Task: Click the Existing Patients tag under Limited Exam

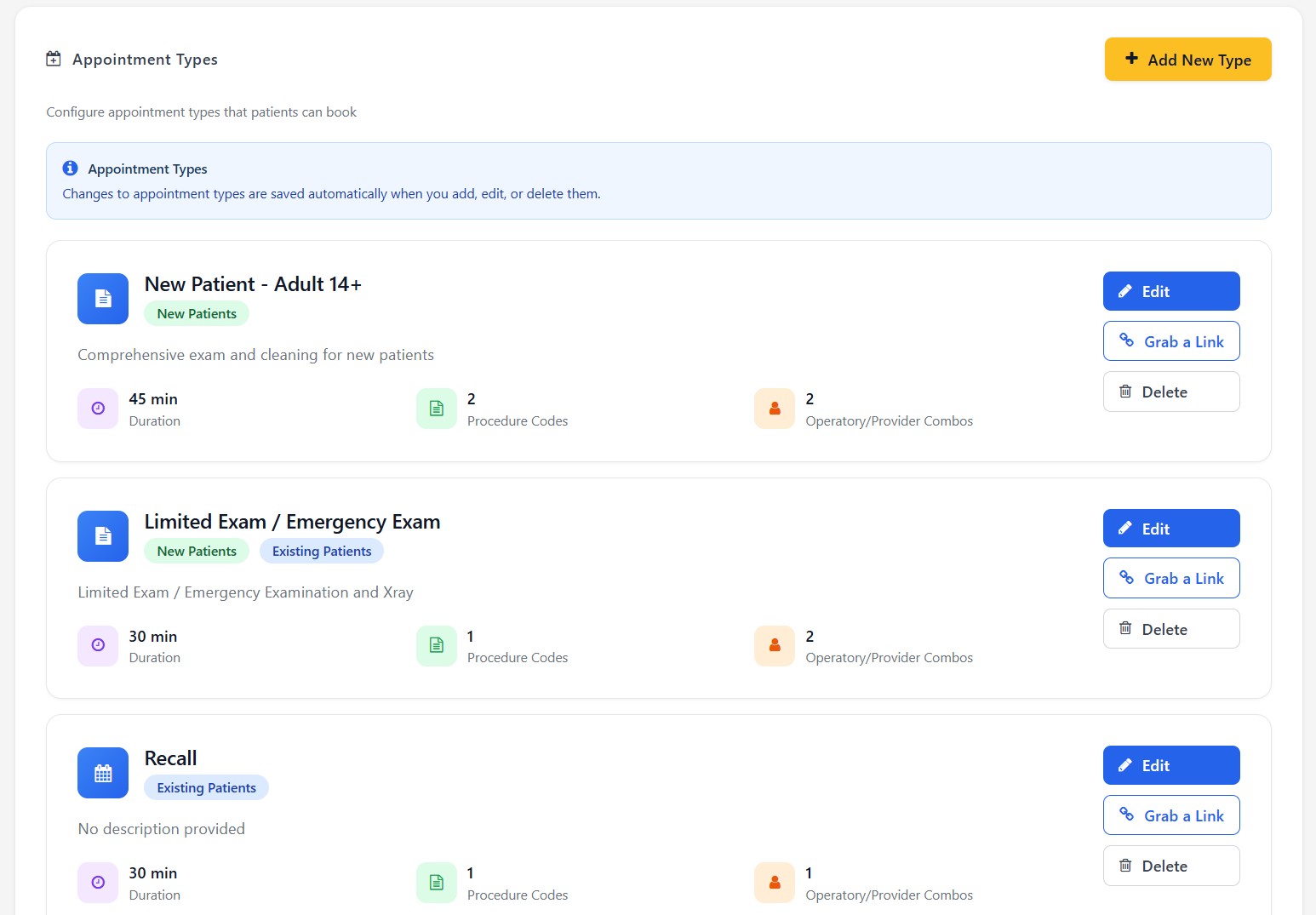Action: pyautogui.click(x=322, y=552)
